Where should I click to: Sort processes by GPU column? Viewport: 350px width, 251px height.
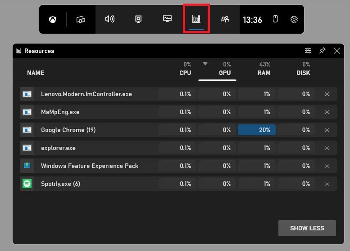point(225,73)
